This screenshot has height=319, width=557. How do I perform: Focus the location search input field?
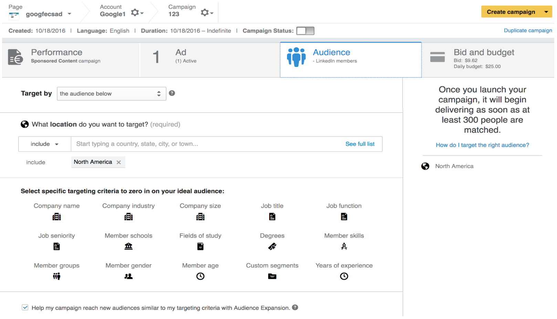tap(207, 144)
